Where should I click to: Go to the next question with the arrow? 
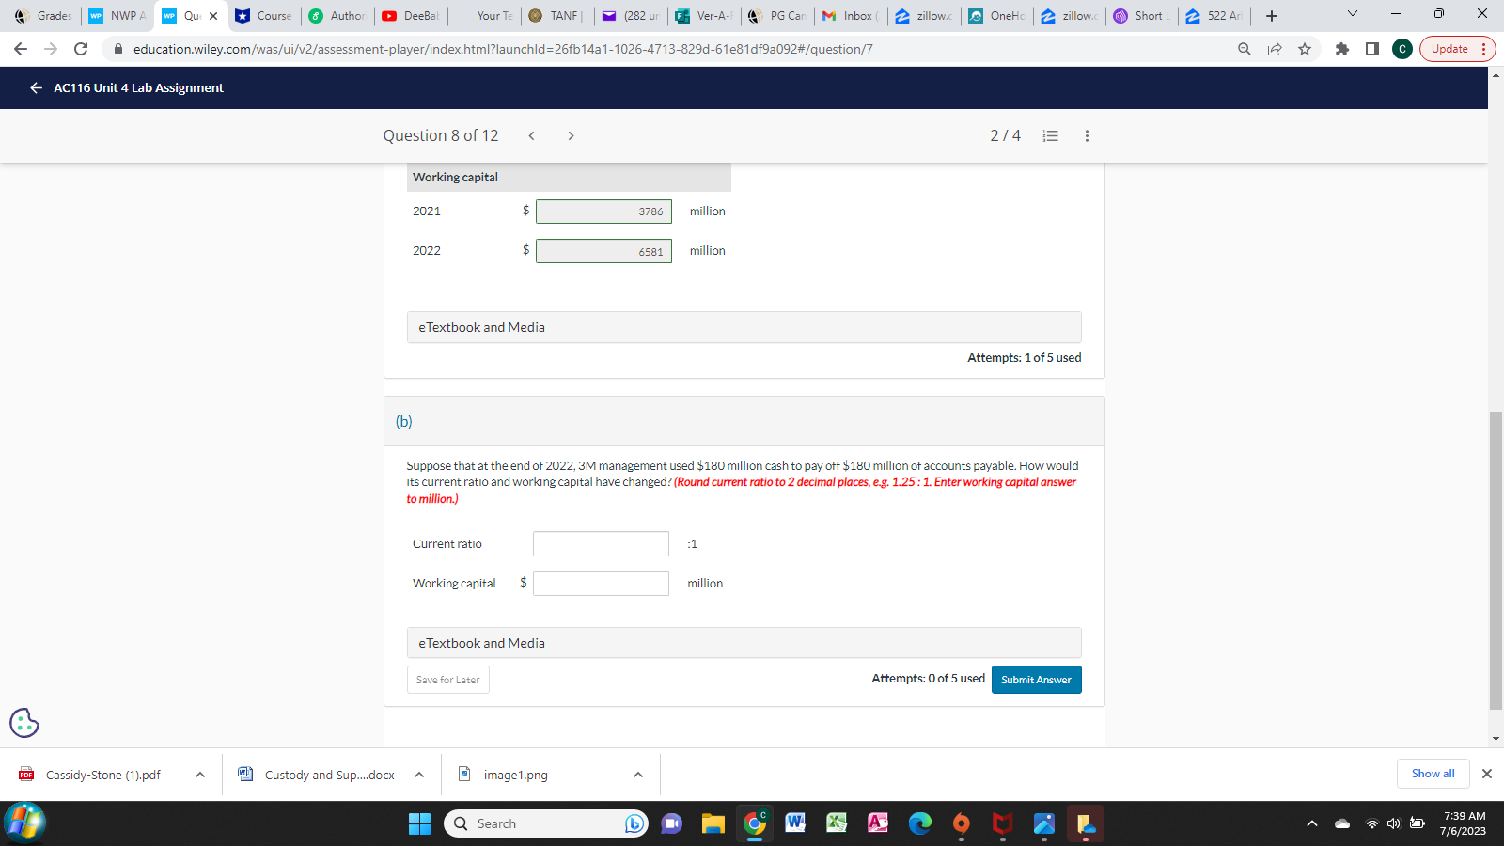(571, 135)
